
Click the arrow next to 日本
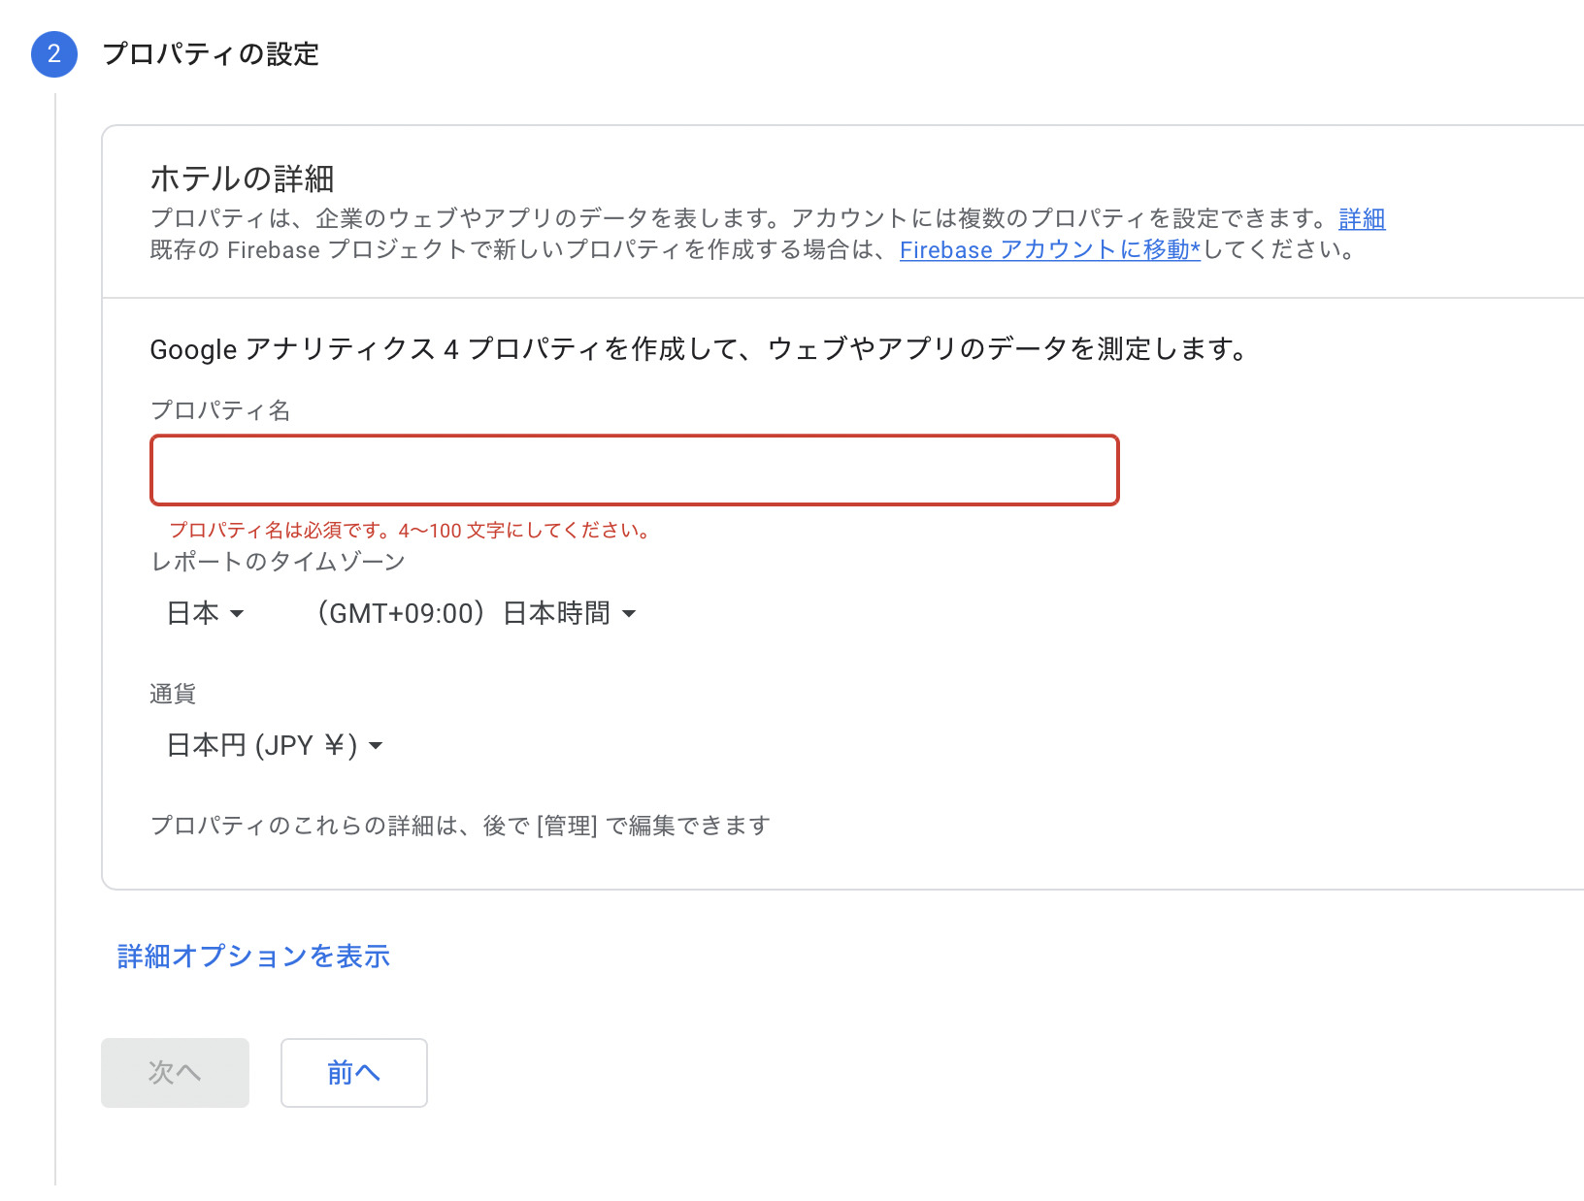(237, 614)
